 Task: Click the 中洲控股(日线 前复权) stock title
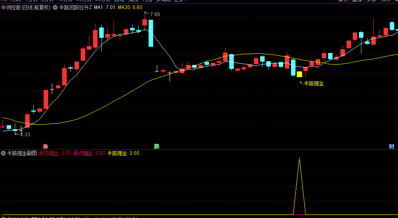[26, 7]
